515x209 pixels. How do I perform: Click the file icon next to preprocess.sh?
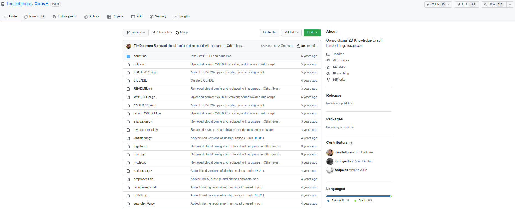click(x=128, y=179)
